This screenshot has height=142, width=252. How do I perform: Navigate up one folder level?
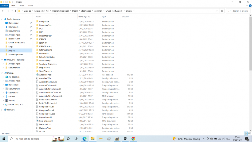click(x=15, y=11)
